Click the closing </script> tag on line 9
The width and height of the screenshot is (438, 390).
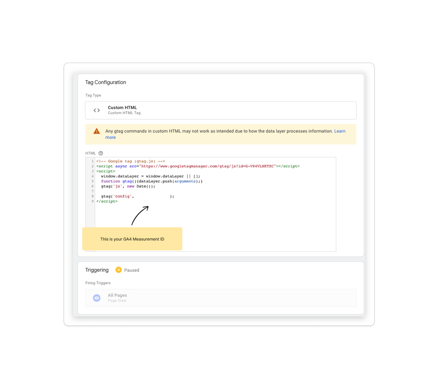[x=107, y=201]
